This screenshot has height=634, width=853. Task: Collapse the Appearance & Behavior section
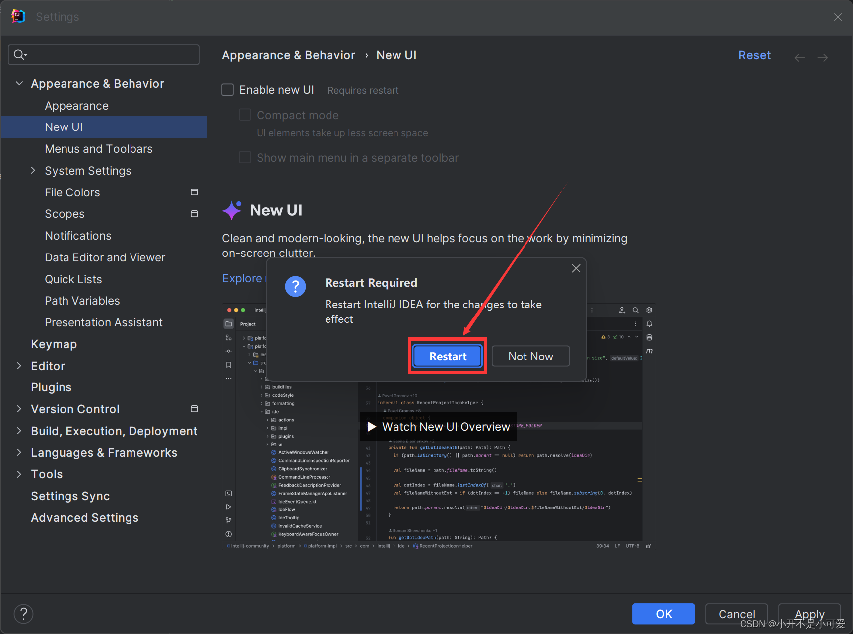coord(19,83)
